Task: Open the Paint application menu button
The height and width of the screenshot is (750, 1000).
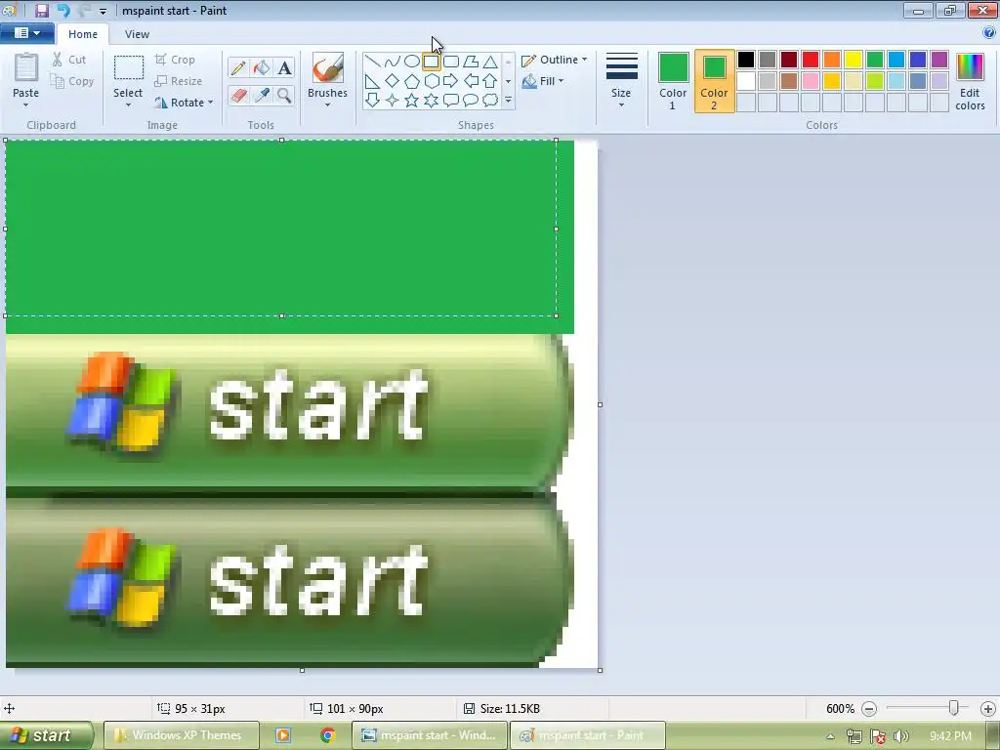Action: pos(26,33)
